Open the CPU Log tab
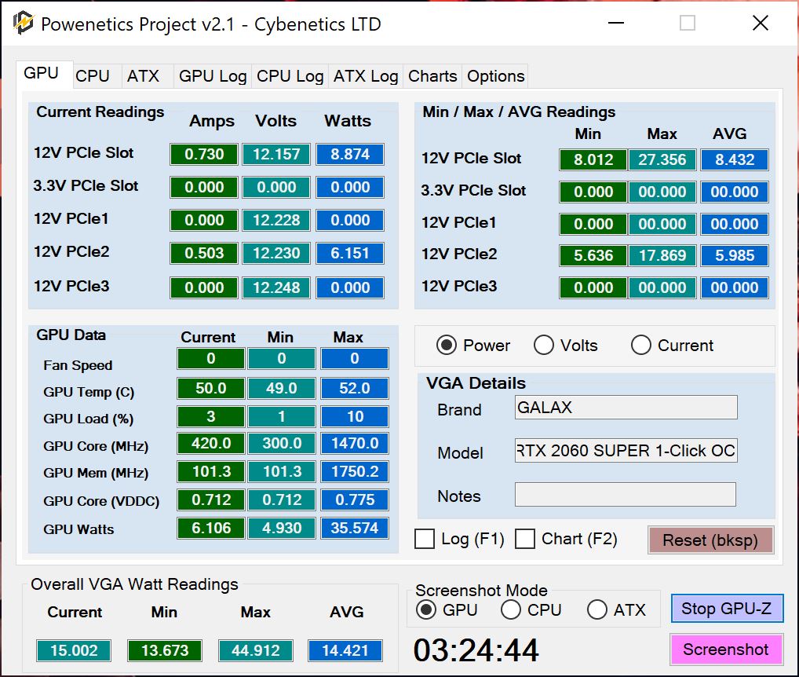Viewport: 799px width, 677px height. tap(290, 76)
